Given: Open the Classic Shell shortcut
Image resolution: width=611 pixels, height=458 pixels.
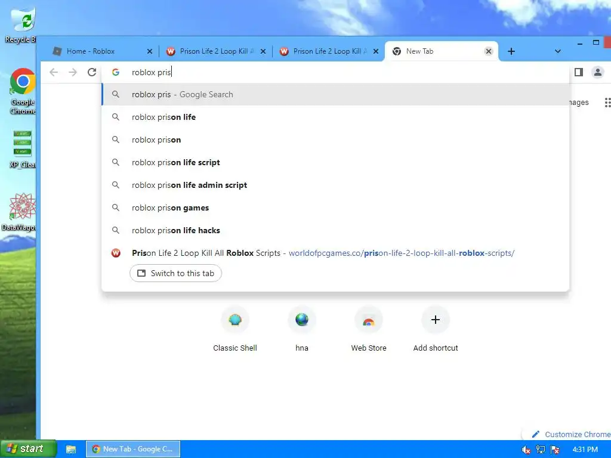Looking at the screenshot, I should click(x=235, y=329).
